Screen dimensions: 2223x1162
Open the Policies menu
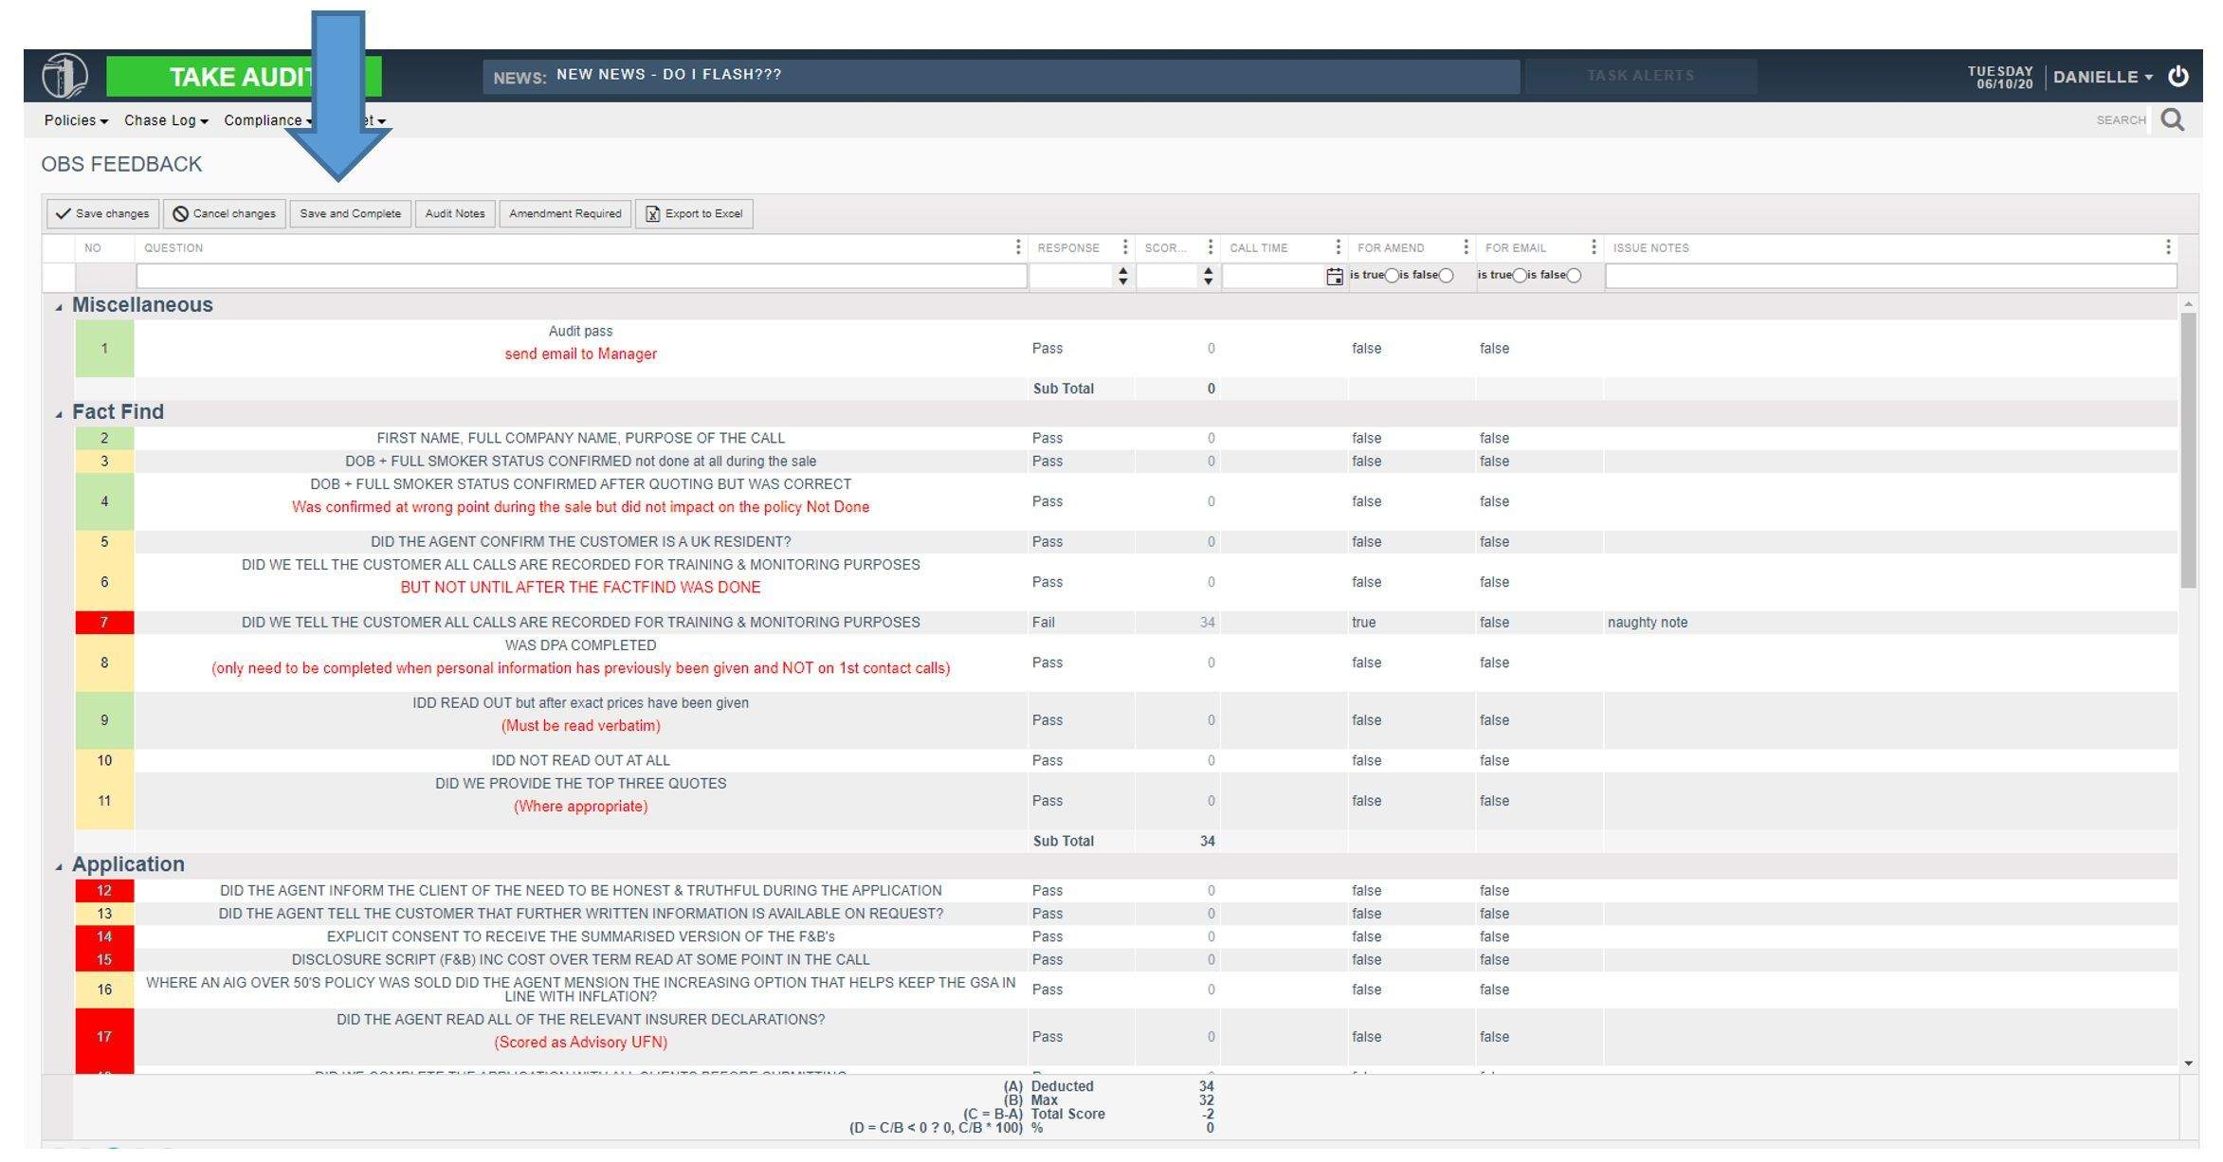(75, 120)
